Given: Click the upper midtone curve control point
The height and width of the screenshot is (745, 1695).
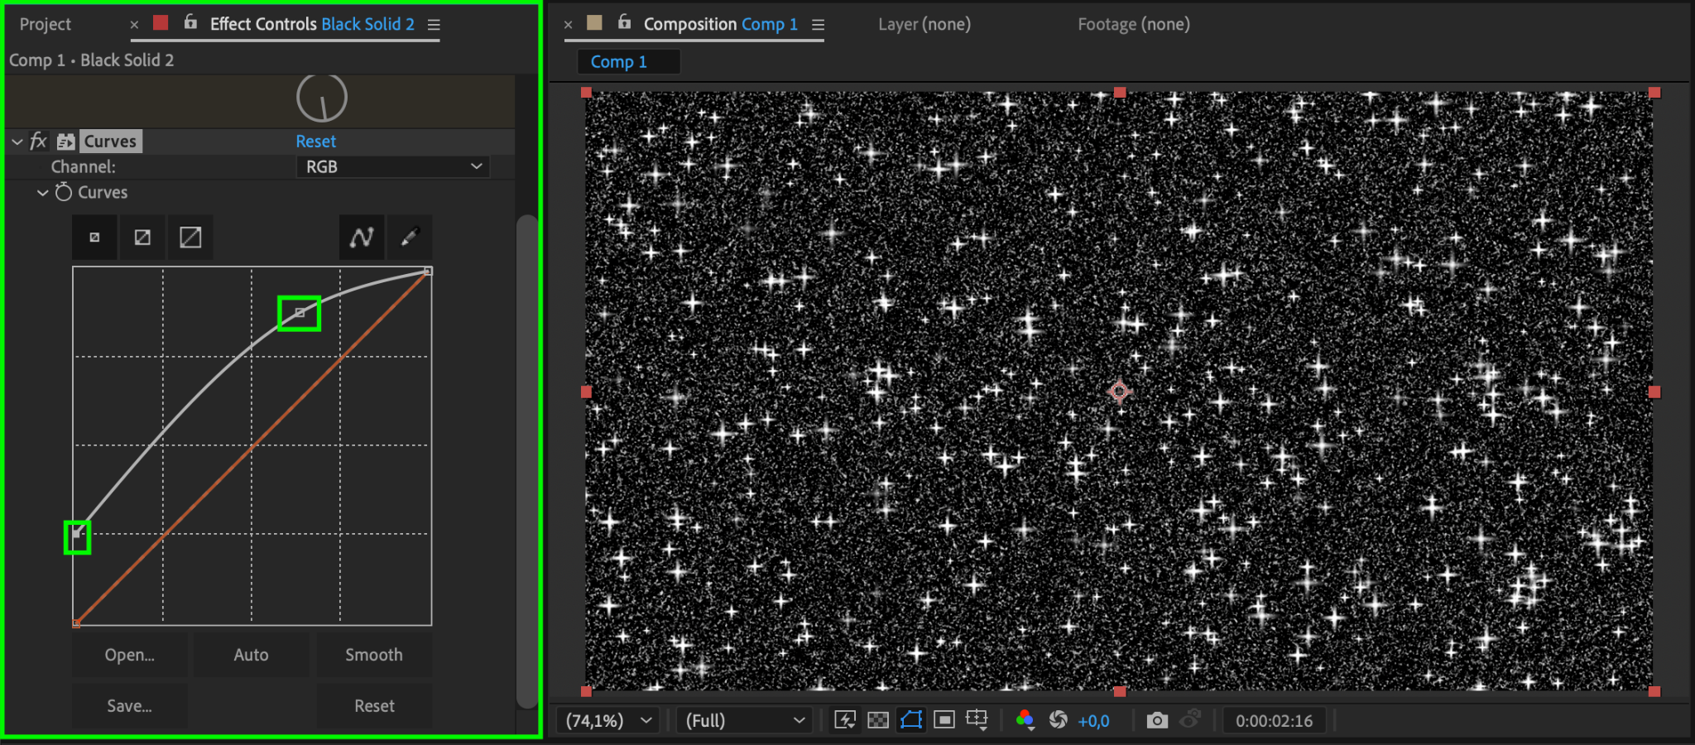Looking at the screenshot, I should pos(300,313).
